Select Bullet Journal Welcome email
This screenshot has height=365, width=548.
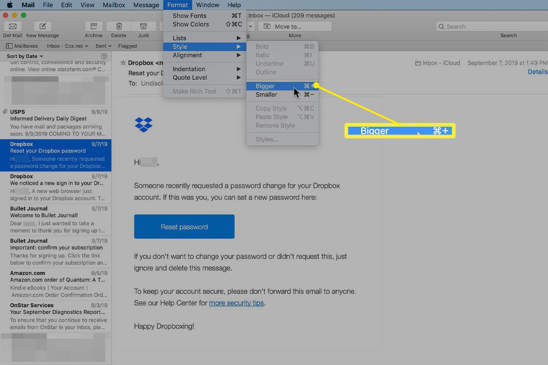click(56, 219)
